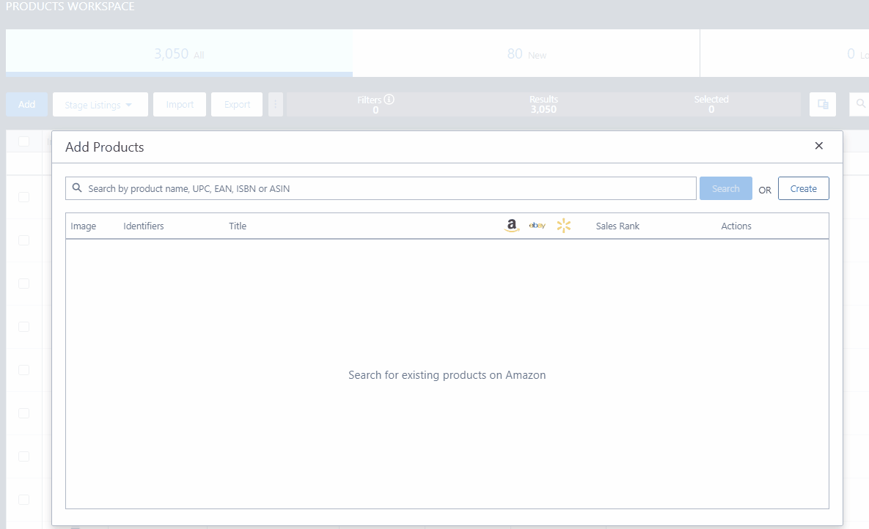Select the eBay logo in the results header
869x529 pixels.
[x=538, y=225]
